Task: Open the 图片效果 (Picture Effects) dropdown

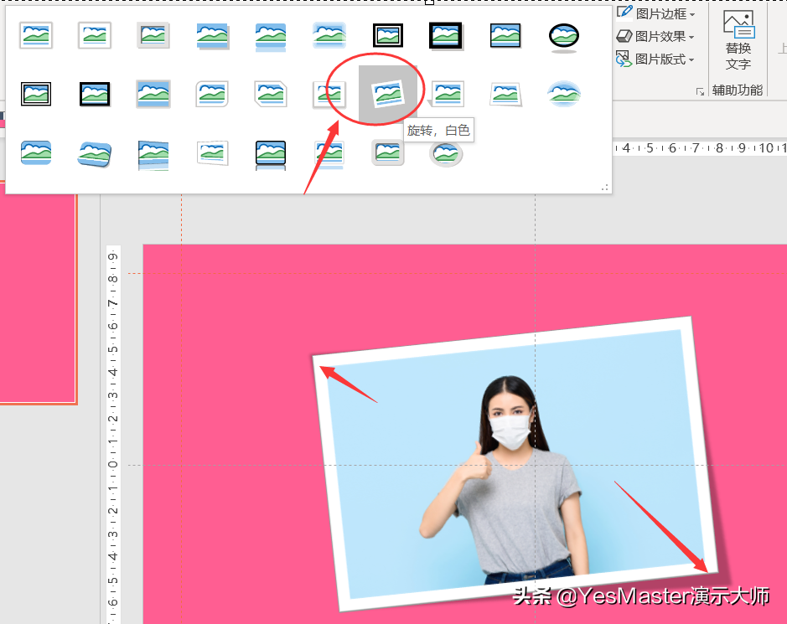Action: [x=655, y=36]
